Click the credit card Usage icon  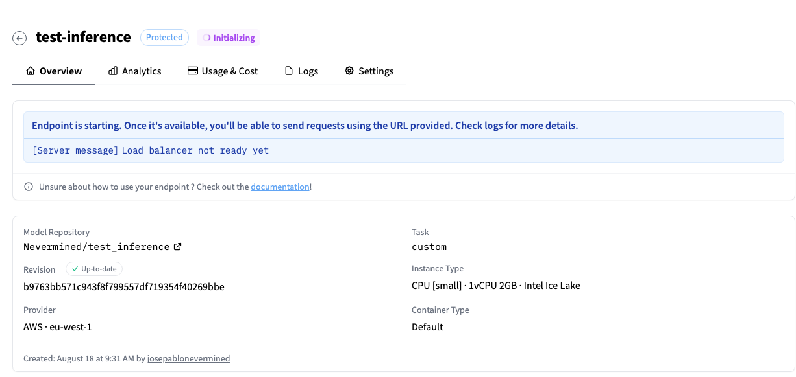[193, 71]
